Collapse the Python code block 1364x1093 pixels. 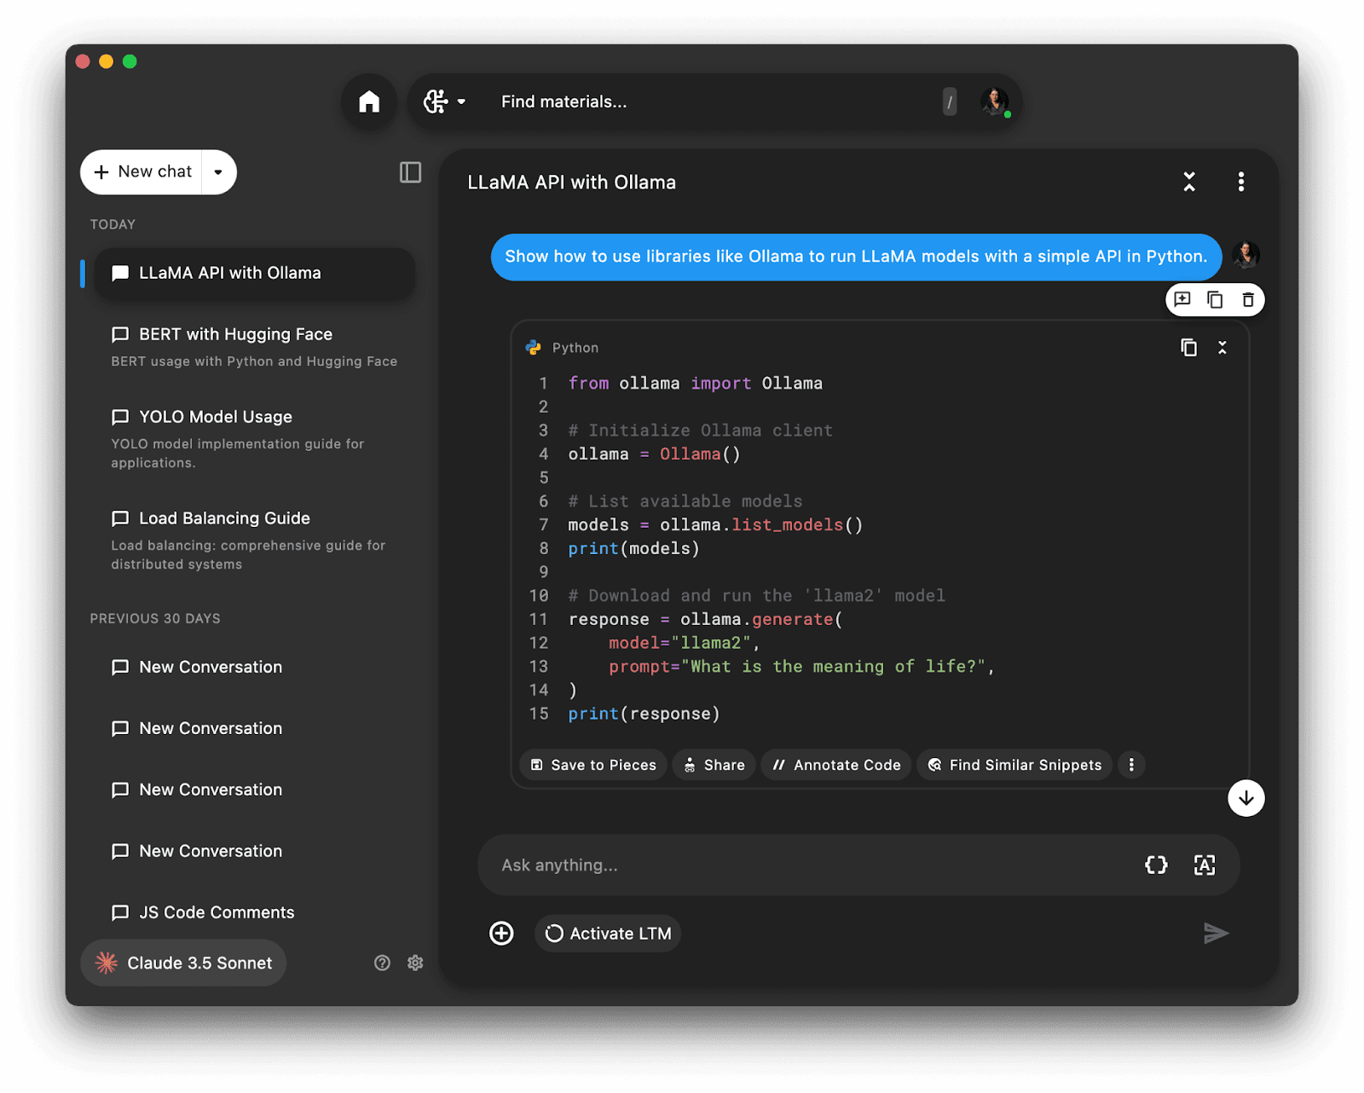tap(1222, 348)
